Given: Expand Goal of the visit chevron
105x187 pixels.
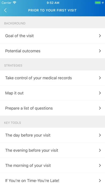Looking at the screenshot, I should (100, 36).
